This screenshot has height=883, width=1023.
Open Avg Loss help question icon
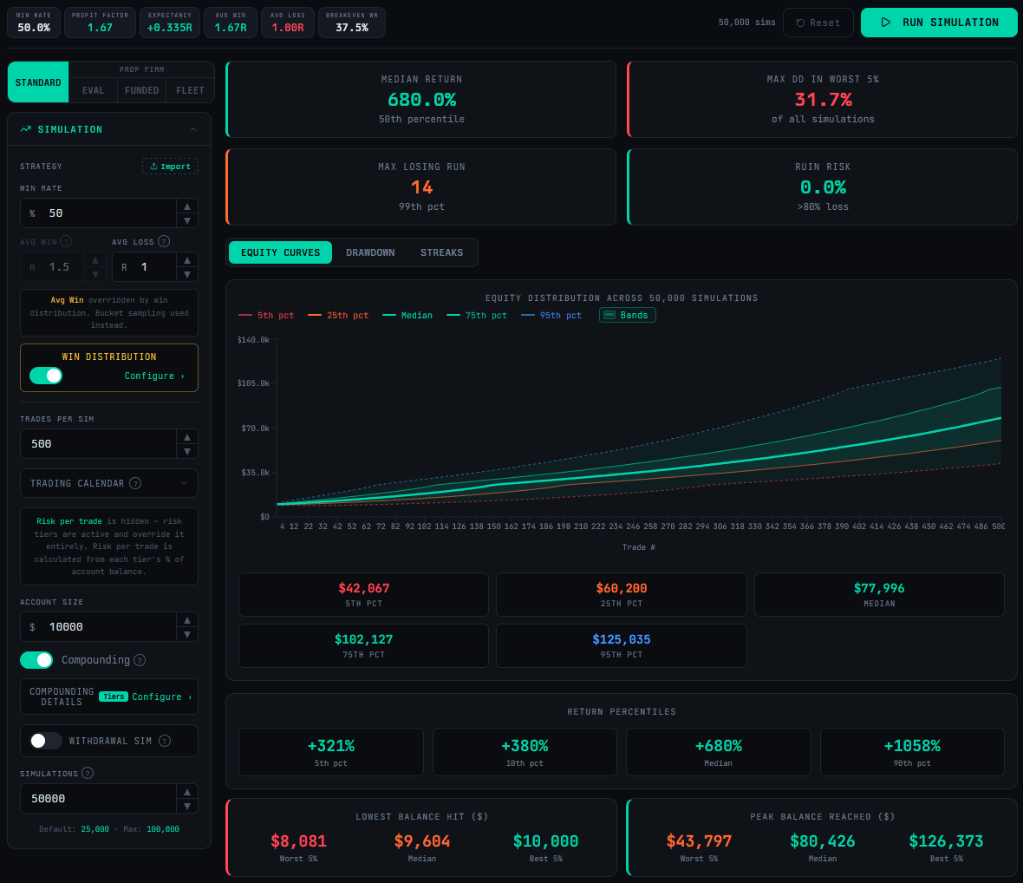pyautogui.click(x=164, y=241)
